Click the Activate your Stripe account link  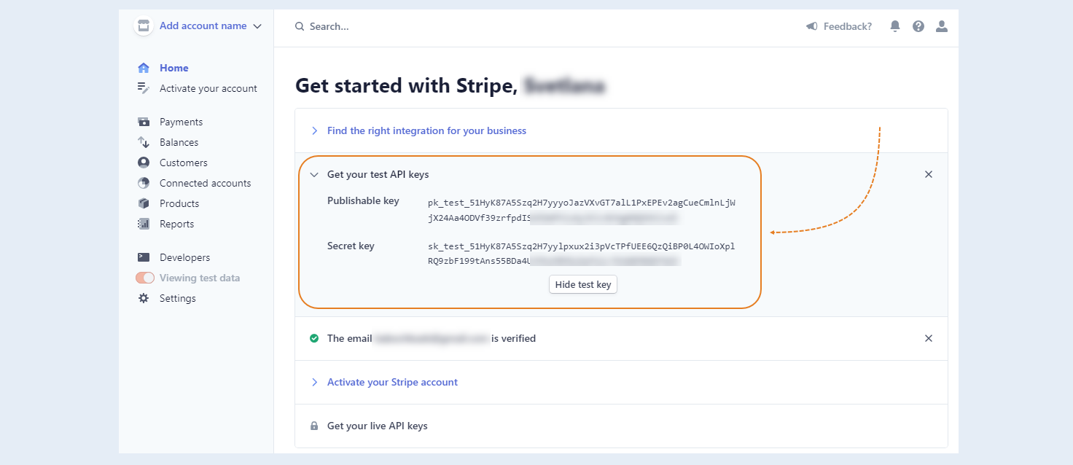point(392,382)
